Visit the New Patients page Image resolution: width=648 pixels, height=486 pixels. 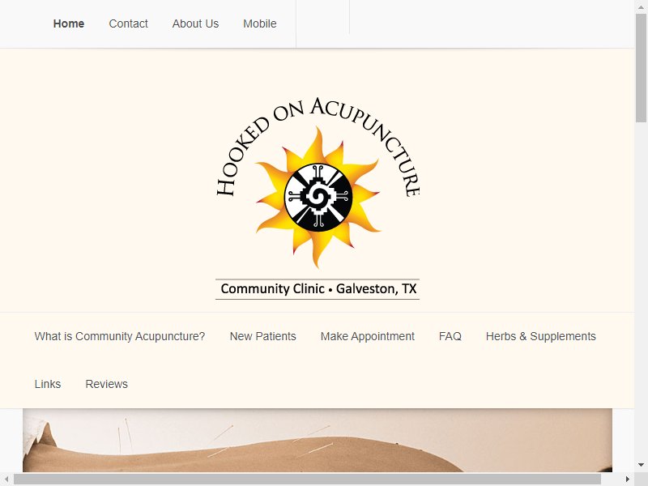[x=262, y=336]
